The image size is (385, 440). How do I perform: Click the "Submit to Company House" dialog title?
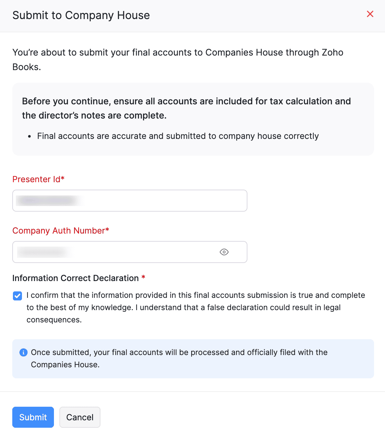click(81, 15)
